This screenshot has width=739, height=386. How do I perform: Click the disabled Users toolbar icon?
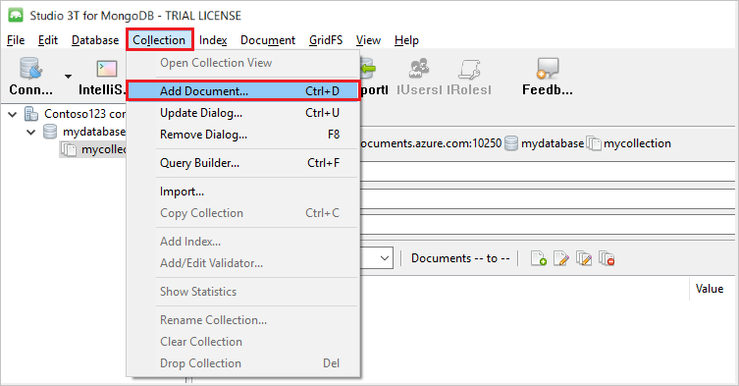click(x=418, y=69)
